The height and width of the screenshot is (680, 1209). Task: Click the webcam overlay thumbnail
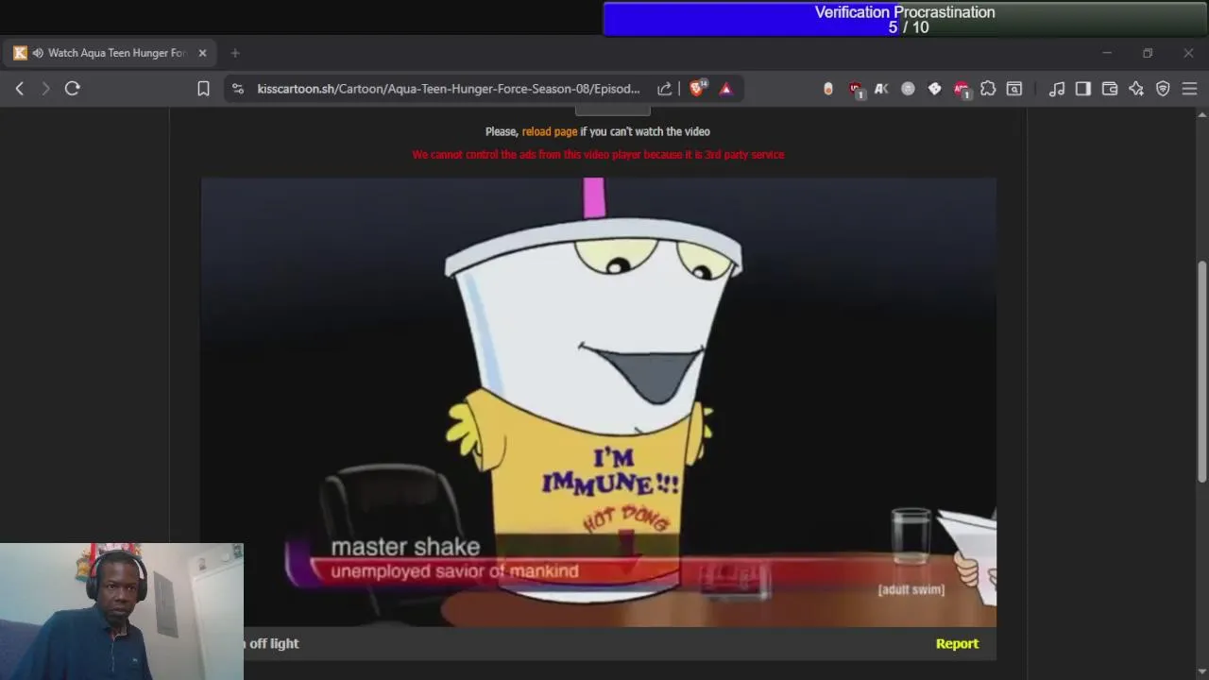coord(122,611)
